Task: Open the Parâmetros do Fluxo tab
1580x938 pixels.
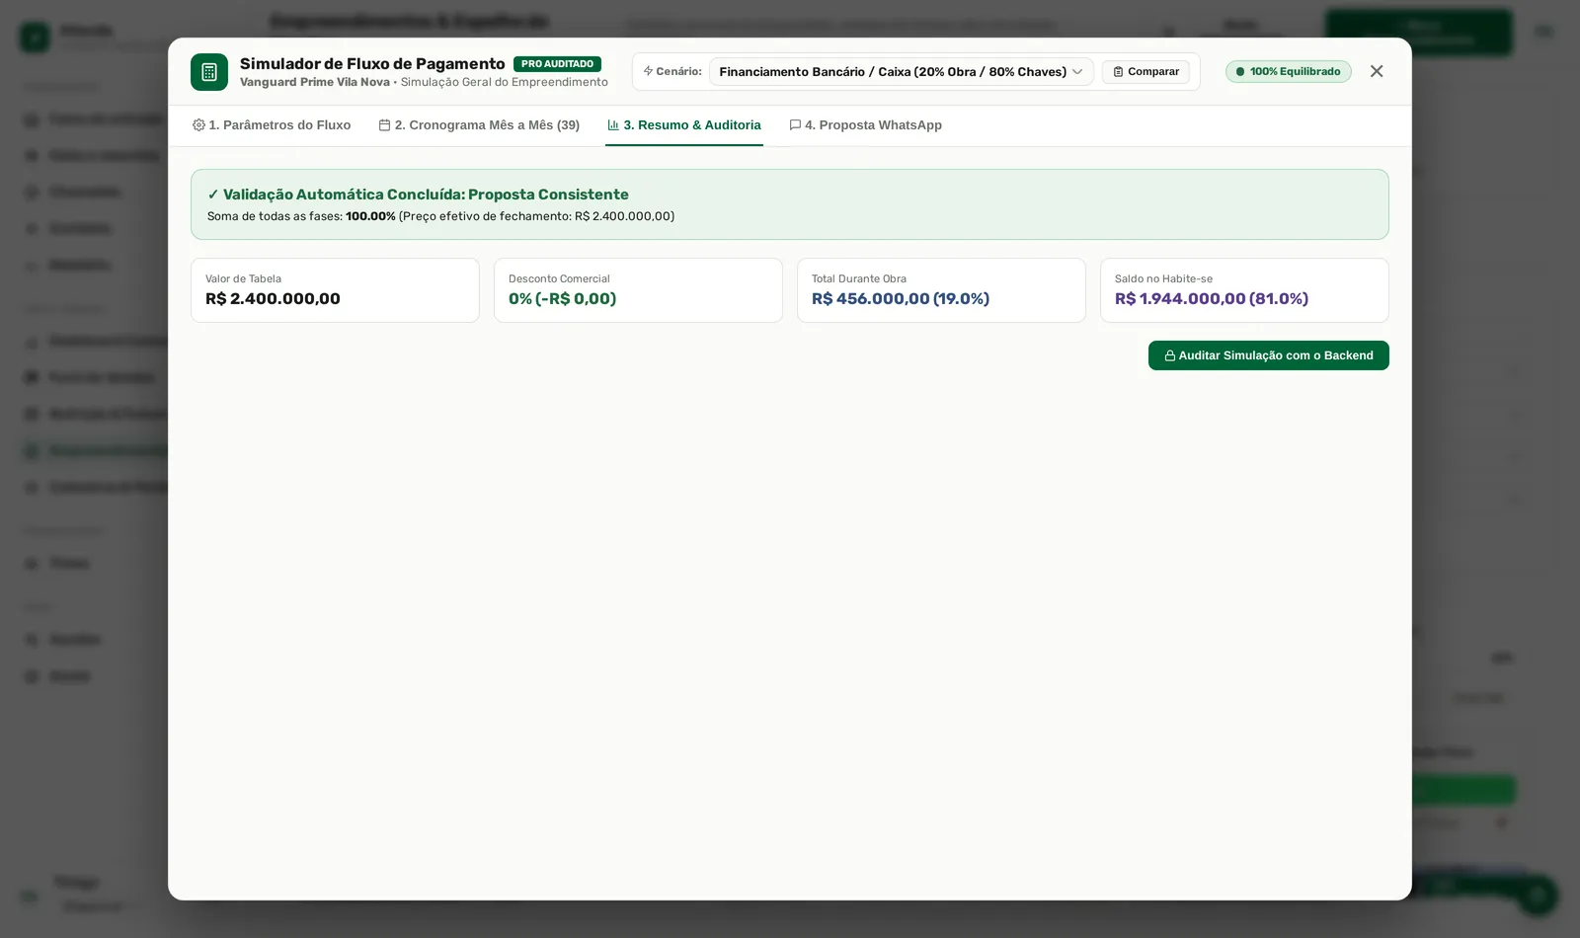Action: (x=272, y=125)
